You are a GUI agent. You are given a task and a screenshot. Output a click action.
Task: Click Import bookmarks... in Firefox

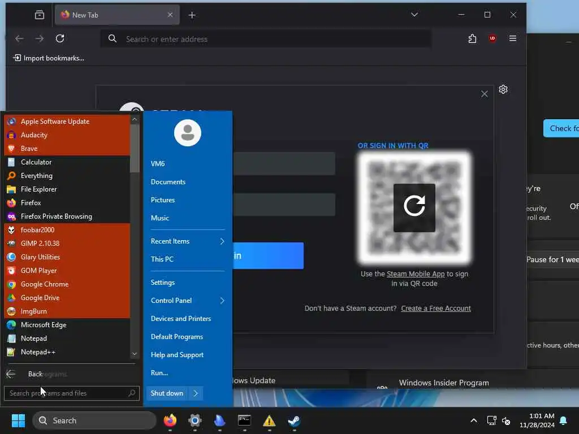click(49, 58)
